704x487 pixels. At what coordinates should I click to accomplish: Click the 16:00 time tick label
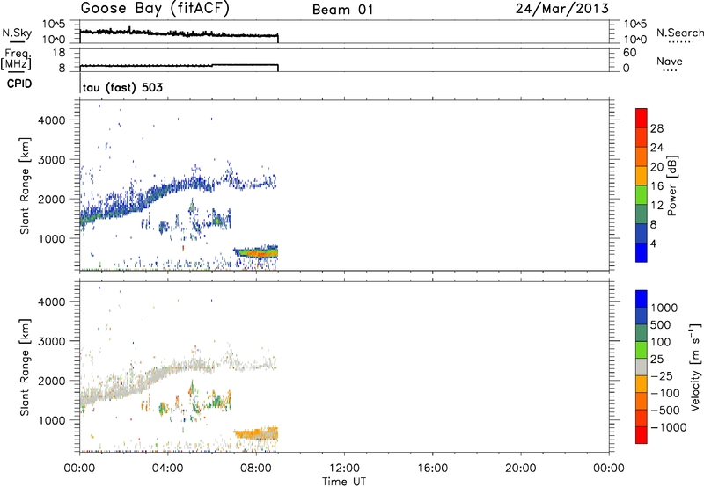(x=432, y=469)
